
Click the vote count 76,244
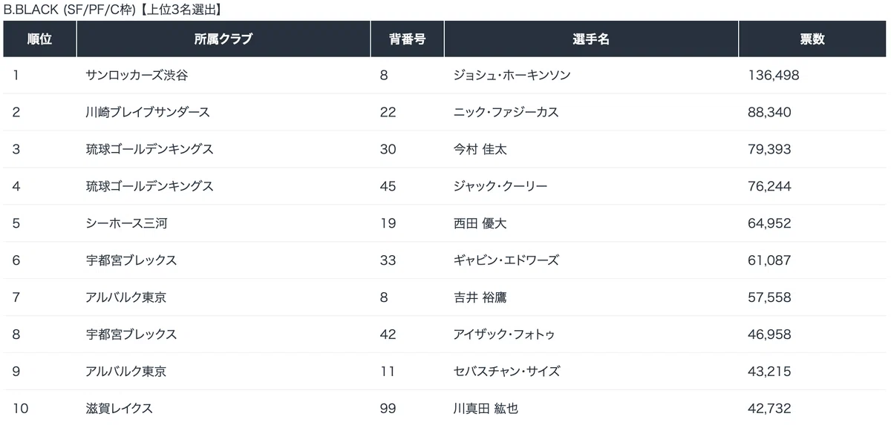[769, 187]
